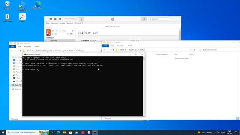240x135 pixels.
Task: Click the list view button in iTunes toolbar
Action: [x=144, y=19]
